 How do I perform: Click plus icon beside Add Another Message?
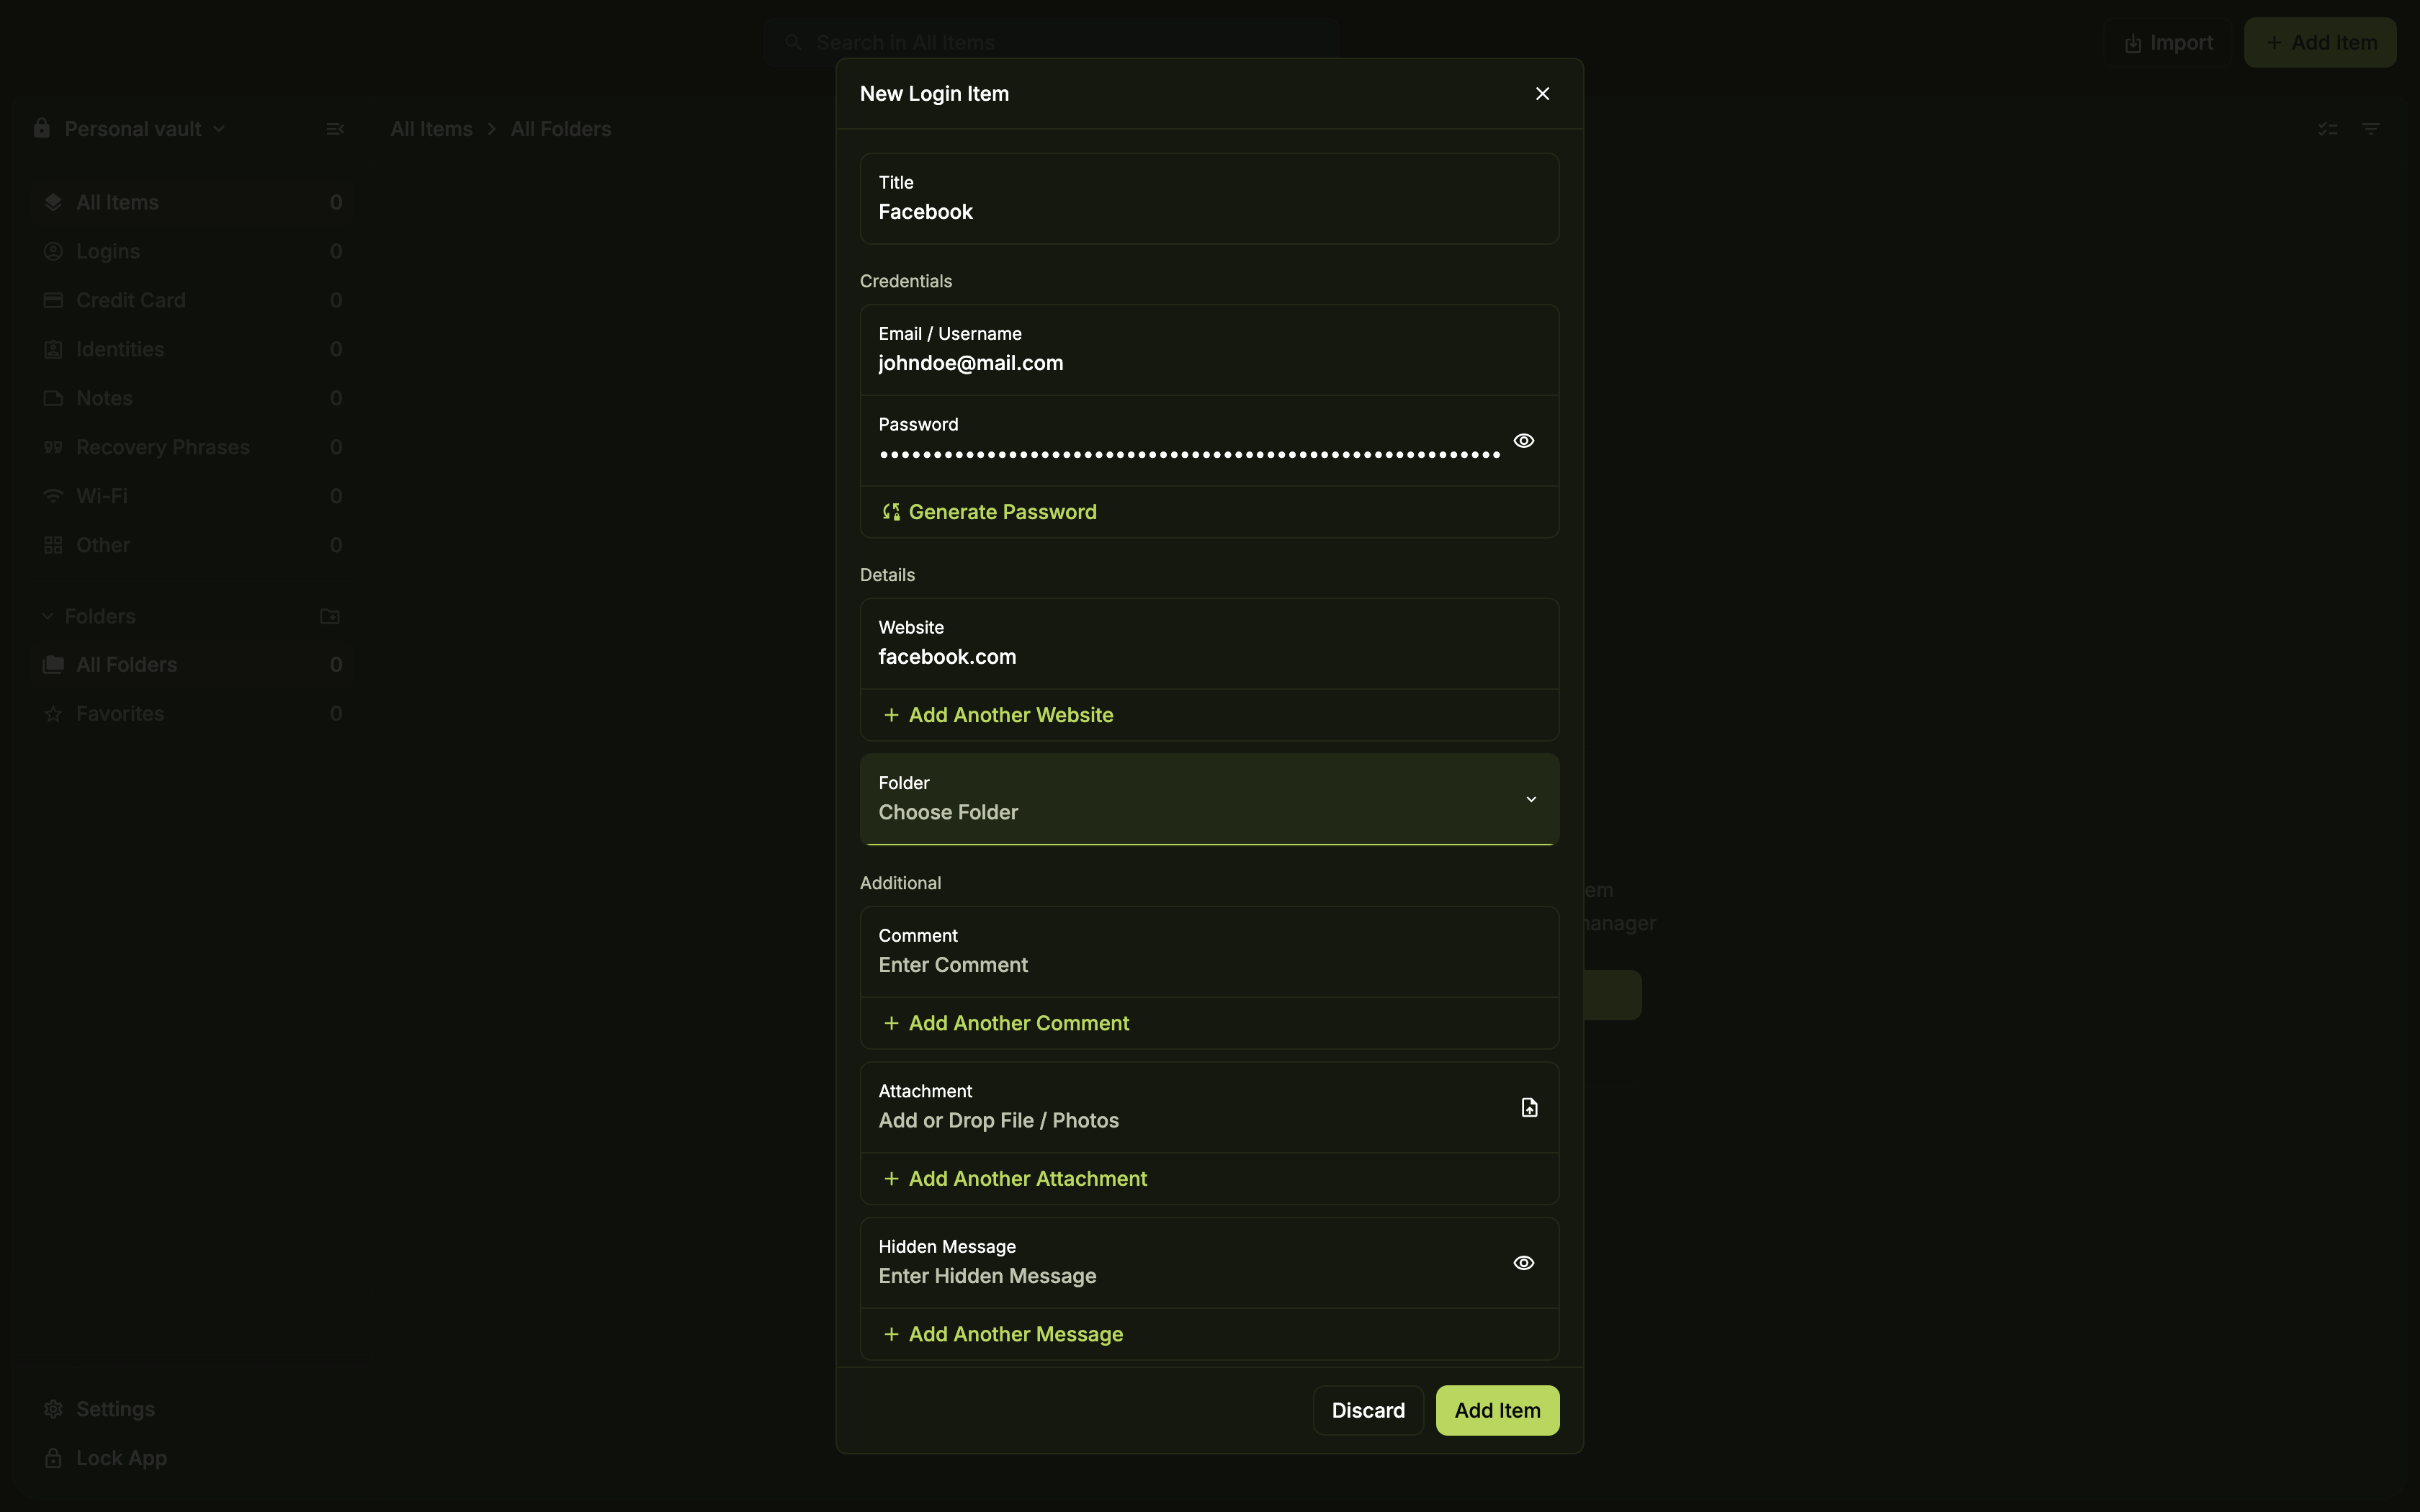[x=891, y=1334]
